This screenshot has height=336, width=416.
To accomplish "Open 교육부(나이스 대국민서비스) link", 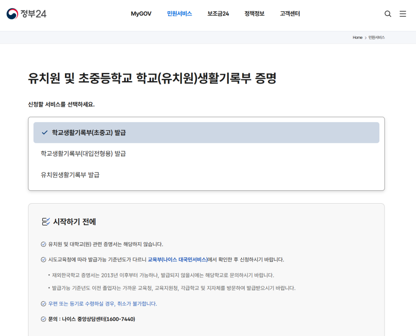I will tap(178, 260).
